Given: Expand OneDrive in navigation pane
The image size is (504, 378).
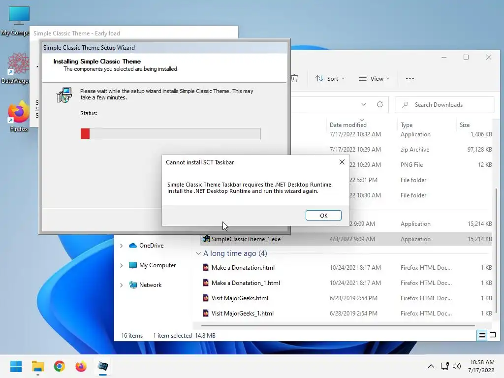Looking at the screenshot, I should 121,246.
